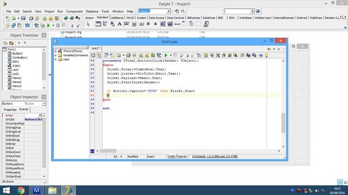Switch to the Diagram tab in editor
The width and height of the screenshot is (348, 195).
[182, 157]
